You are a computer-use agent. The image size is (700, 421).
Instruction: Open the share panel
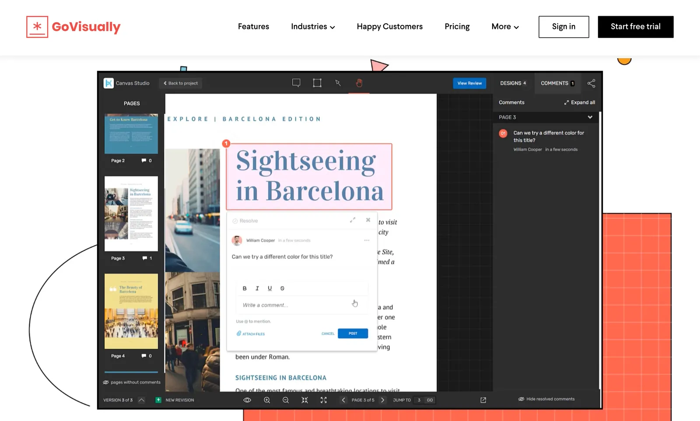pyautogui.click(x=591, y=83)
